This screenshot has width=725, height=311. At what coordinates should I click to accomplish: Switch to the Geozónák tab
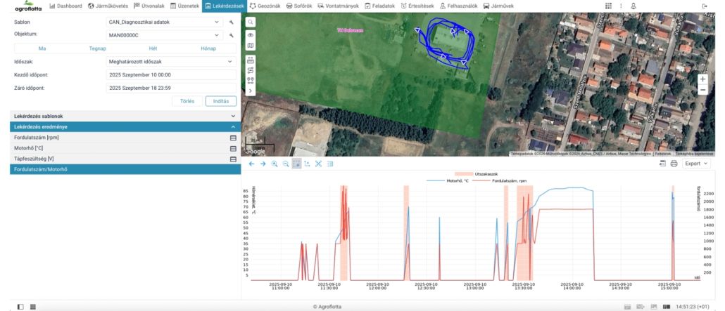tap(265, 6)
